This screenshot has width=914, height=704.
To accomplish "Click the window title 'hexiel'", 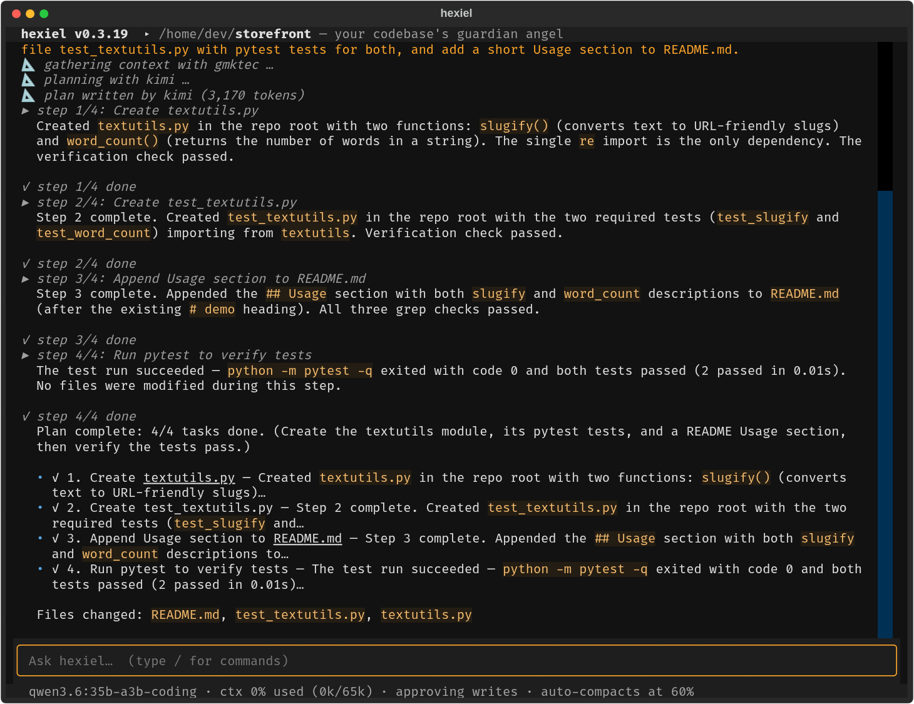I will click(456, 13).
